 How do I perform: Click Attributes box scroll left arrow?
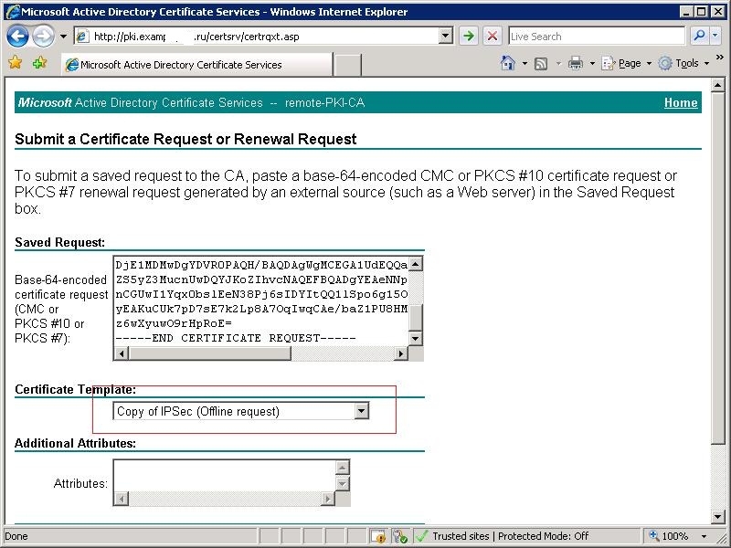(x=122, y=499)
